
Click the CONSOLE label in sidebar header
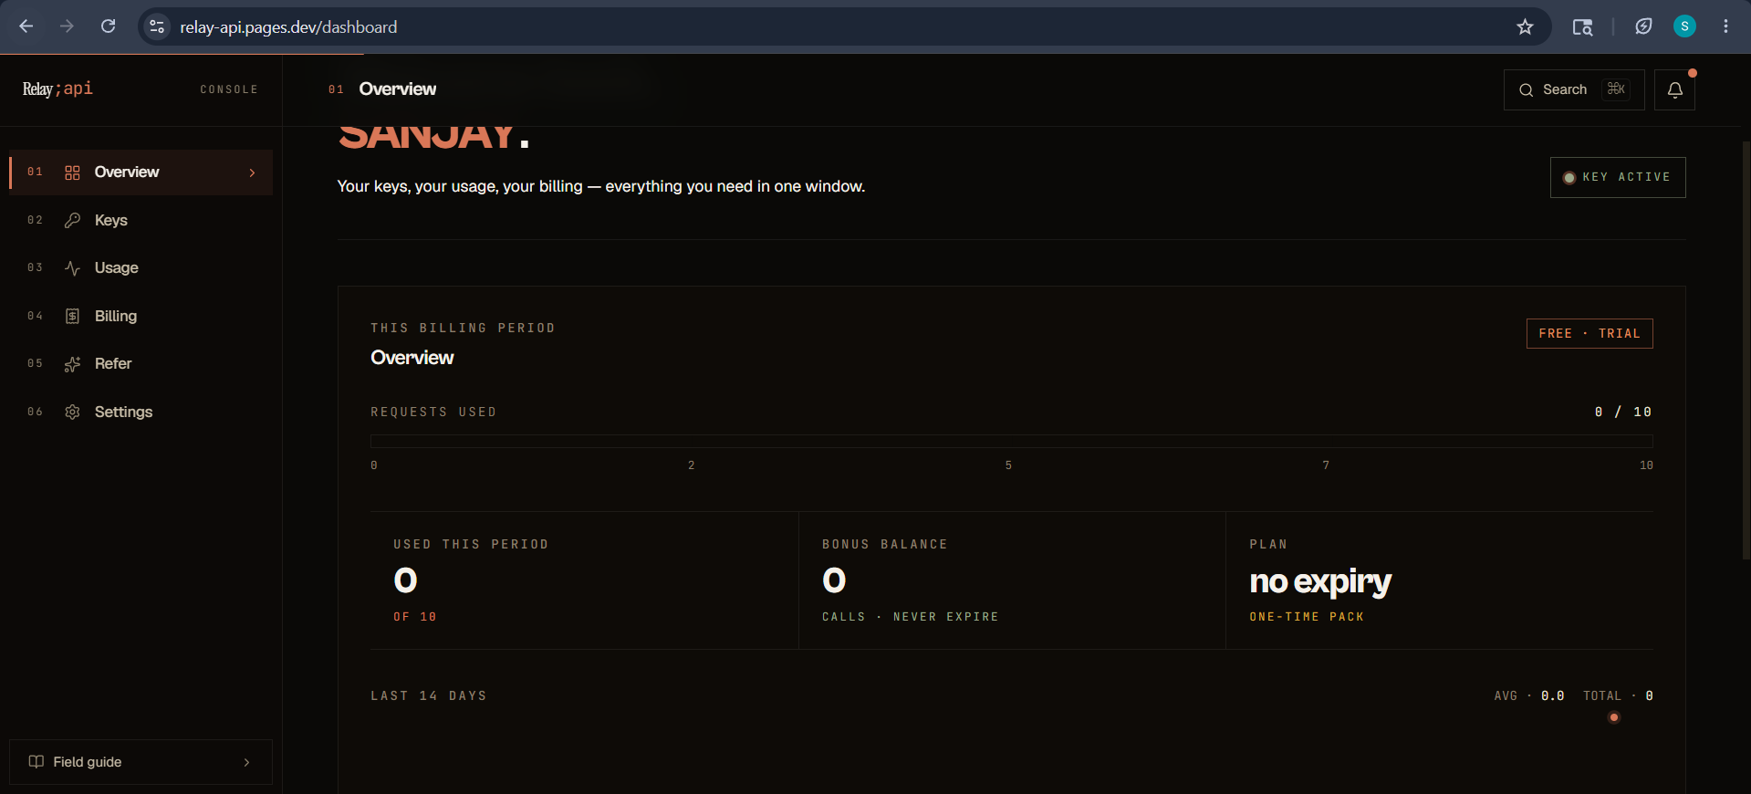229,89
